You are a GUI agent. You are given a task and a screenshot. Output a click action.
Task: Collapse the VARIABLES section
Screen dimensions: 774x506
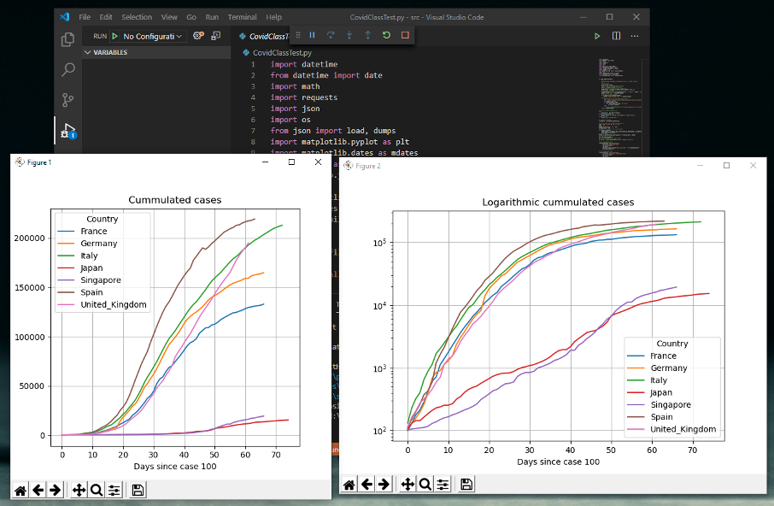[107, 52]
